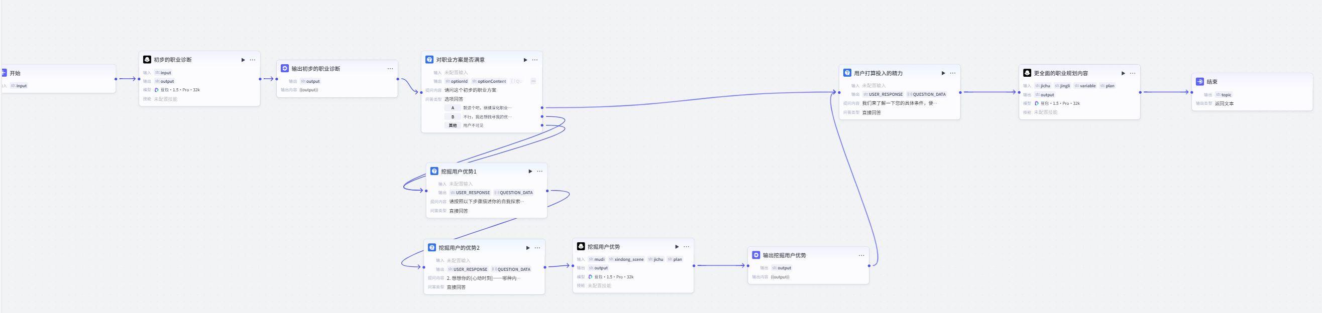Click 返回文本 output type in 结束
The height and width of the screenshot is (313, 1322).
[1224, 103]
